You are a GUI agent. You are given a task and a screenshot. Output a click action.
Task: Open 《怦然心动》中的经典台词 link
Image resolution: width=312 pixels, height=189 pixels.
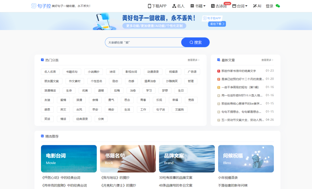pyautogui.click(x=61, y=178)
